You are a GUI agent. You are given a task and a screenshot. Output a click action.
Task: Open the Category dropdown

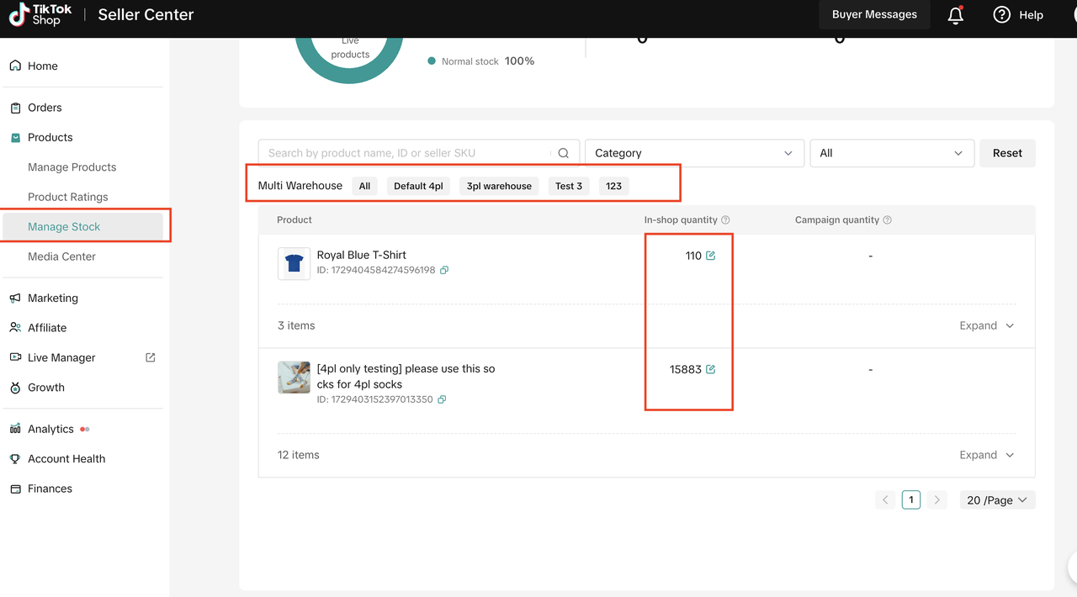tap(693, 153)
